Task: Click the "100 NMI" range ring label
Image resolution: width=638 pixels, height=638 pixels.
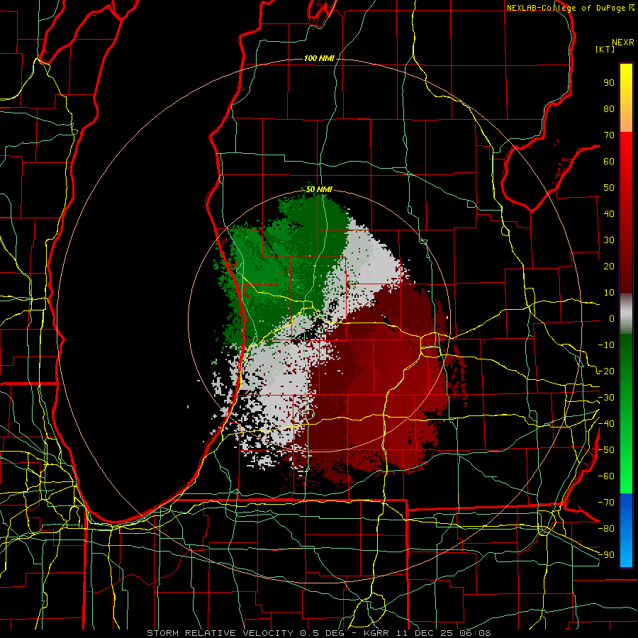Action: (x=319, y=59)
